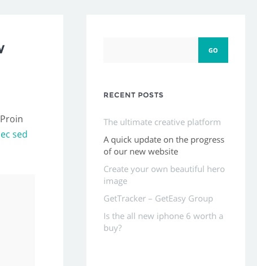Click the word "progress" in the highlighted post
Image resolution: width=257 pixels, height=266 pixels.
coord(207,140)
